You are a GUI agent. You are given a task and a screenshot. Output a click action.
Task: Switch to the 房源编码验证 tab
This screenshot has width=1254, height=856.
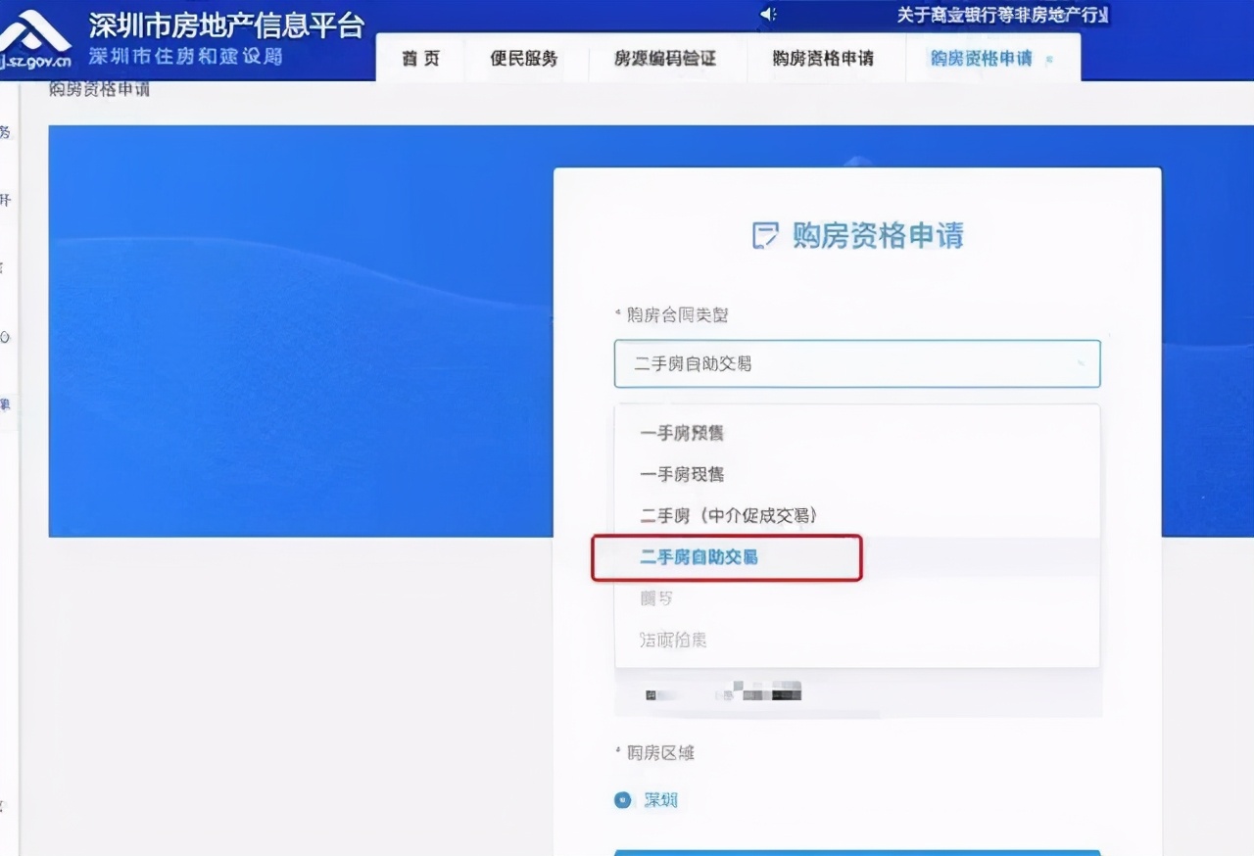pyautogui.click(x=665, y=59)
